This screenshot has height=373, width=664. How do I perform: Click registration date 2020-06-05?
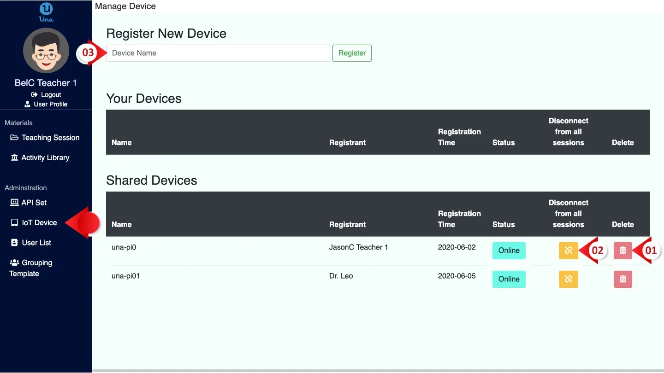click(456, 276)
